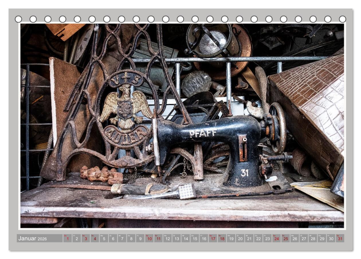This screenshot has width=361, height=259.
Task: Click the Januar 2026 month label
Action: click(33, 238)
